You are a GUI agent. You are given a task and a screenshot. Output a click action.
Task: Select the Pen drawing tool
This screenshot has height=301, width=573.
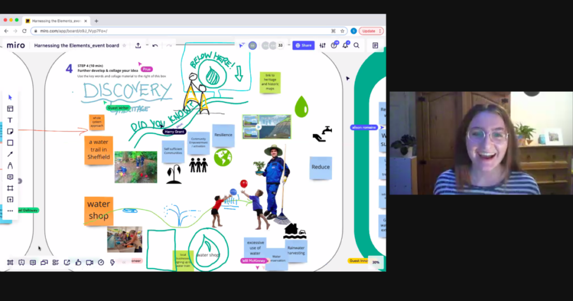[10, 166]
